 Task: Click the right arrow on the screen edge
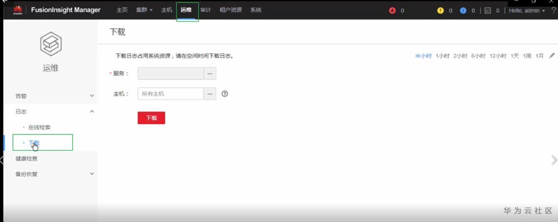554,160
